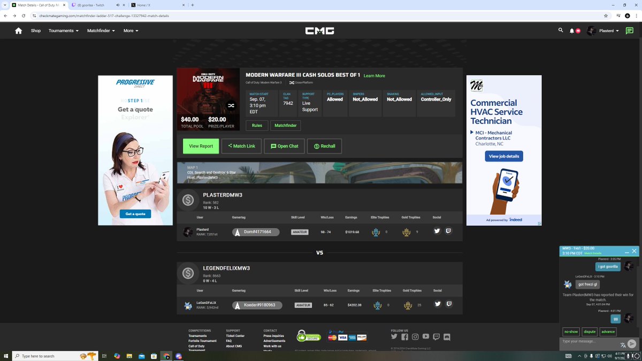Screen dimensions: 642x361
Task: Click View job details on HVAC ad
Action: (x=505, y=156)
